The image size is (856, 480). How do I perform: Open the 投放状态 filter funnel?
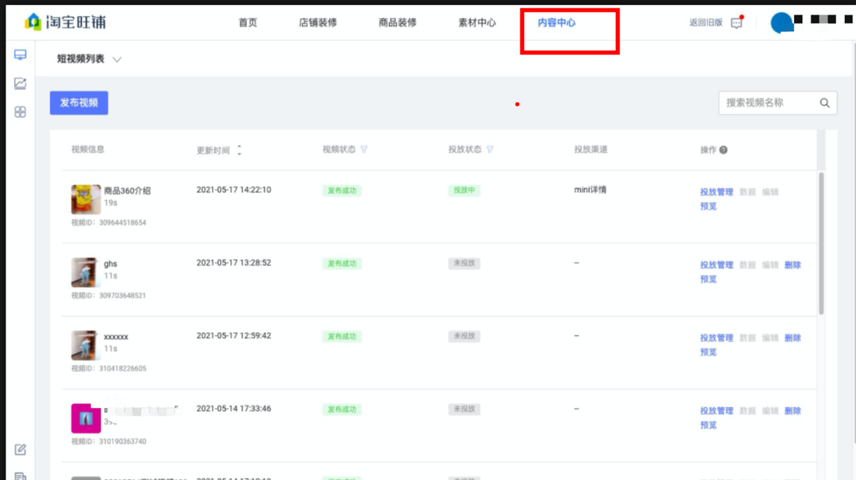(490, 150)
